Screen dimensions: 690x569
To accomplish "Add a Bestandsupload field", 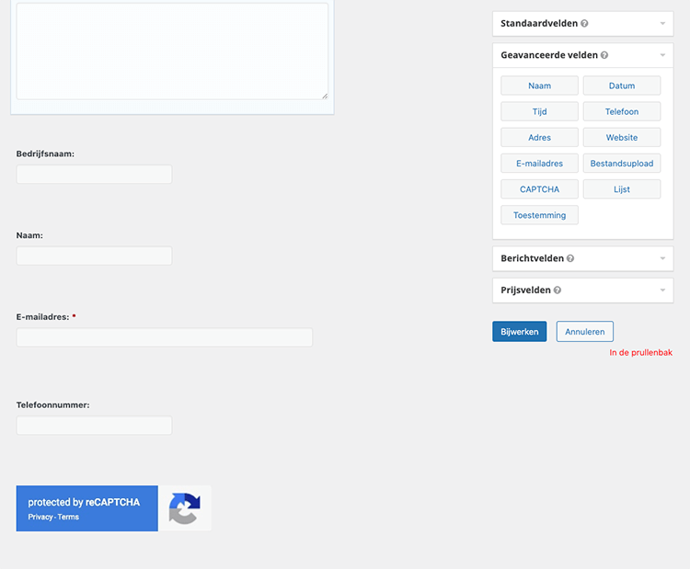I will click(622, 164).
